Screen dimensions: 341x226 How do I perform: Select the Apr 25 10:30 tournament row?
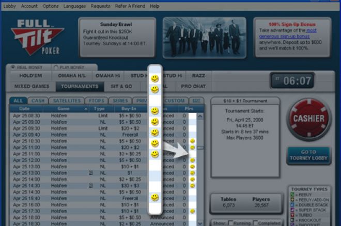click(103, 141)
